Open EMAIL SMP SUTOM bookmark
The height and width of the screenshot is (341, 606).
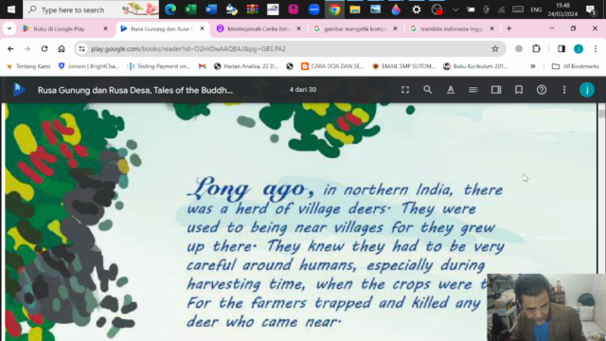click(404, 66)
